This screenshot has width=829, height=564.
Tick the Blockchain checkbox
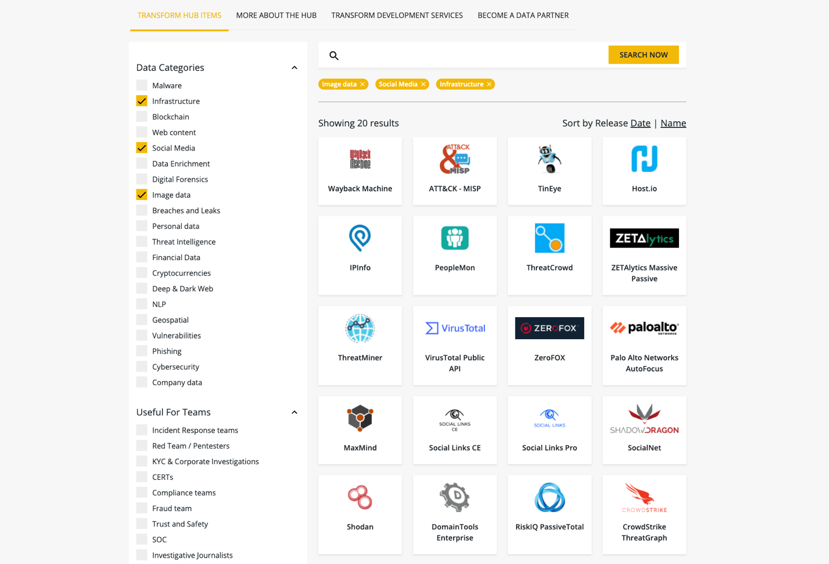click(x=141, y=116)
